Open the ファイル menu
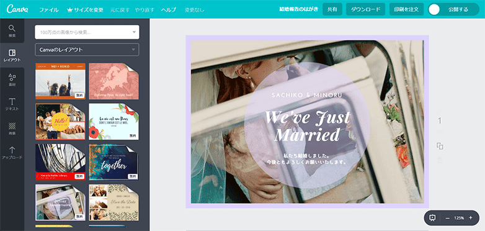Image resolution: width=485 pixels, height=231 pixels. point(48,9)
